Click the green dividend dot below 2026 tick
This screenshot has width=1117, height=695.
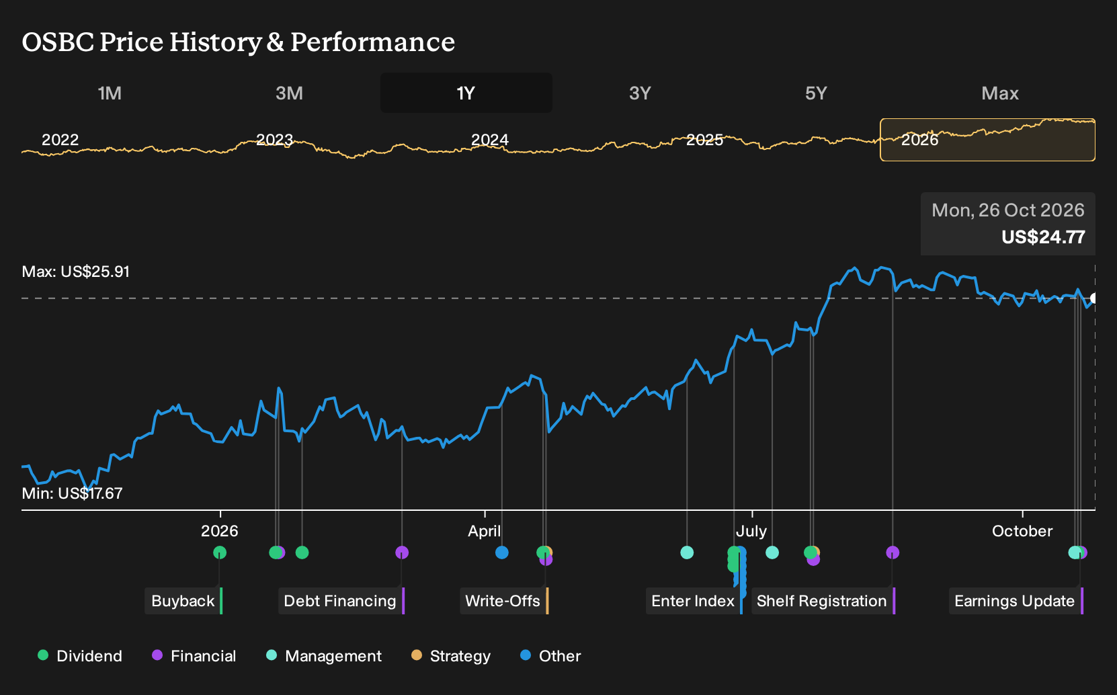point(220,553)
